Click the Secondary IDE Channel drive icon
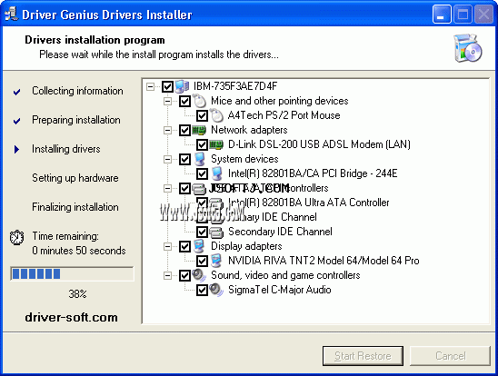The image size is (498, 376). coord(216,232)
